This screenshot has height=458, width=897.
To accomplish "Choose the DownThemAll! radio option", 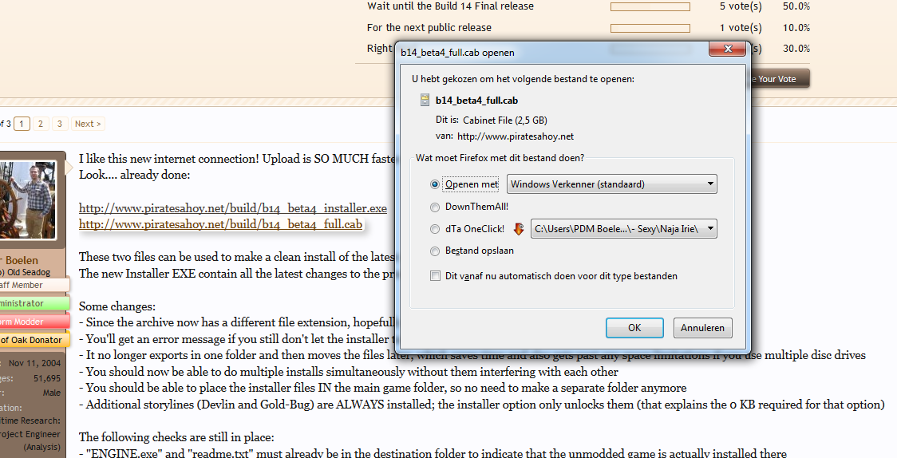I will point(435,207).
